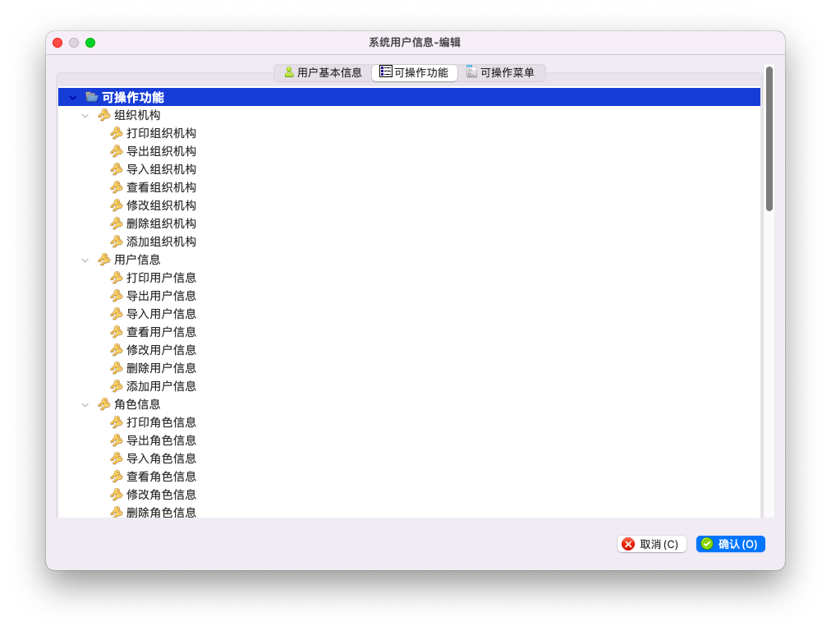Click the key icon beside 查看组织机构
Image resolution: width=831 pixels, height=631 pixels.
tap(117, 187)
